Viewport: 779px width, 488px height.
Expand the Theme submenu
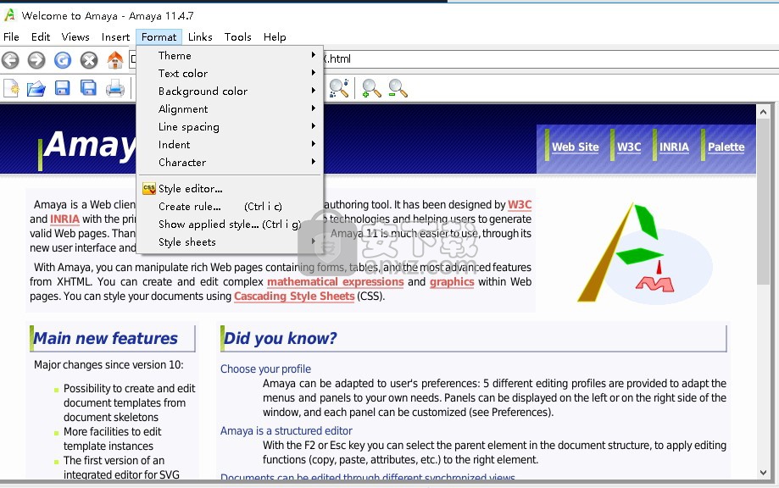pos(230,56)
